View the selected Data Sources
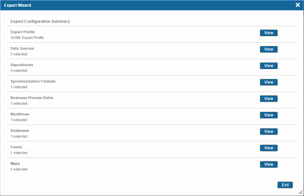This screenshot has height=196, width=304. click(269, 49)
